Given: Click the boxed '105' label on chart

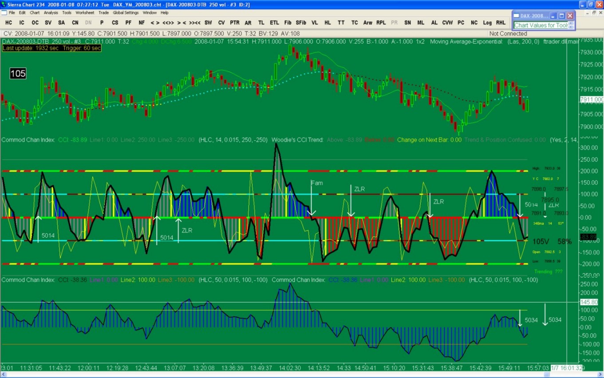Looking at the screenshot, I should [18, 73].
